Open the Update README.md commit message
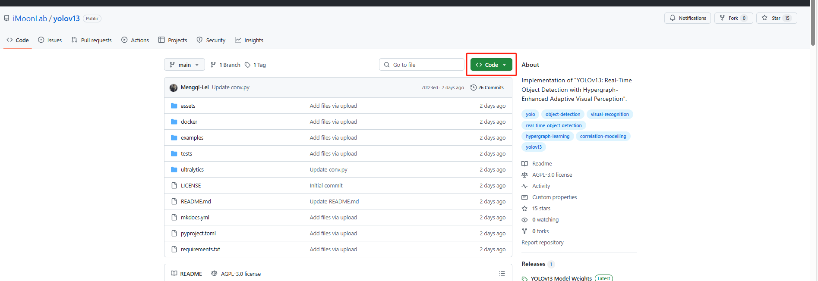The image size is (818, 281). (334, 202)
